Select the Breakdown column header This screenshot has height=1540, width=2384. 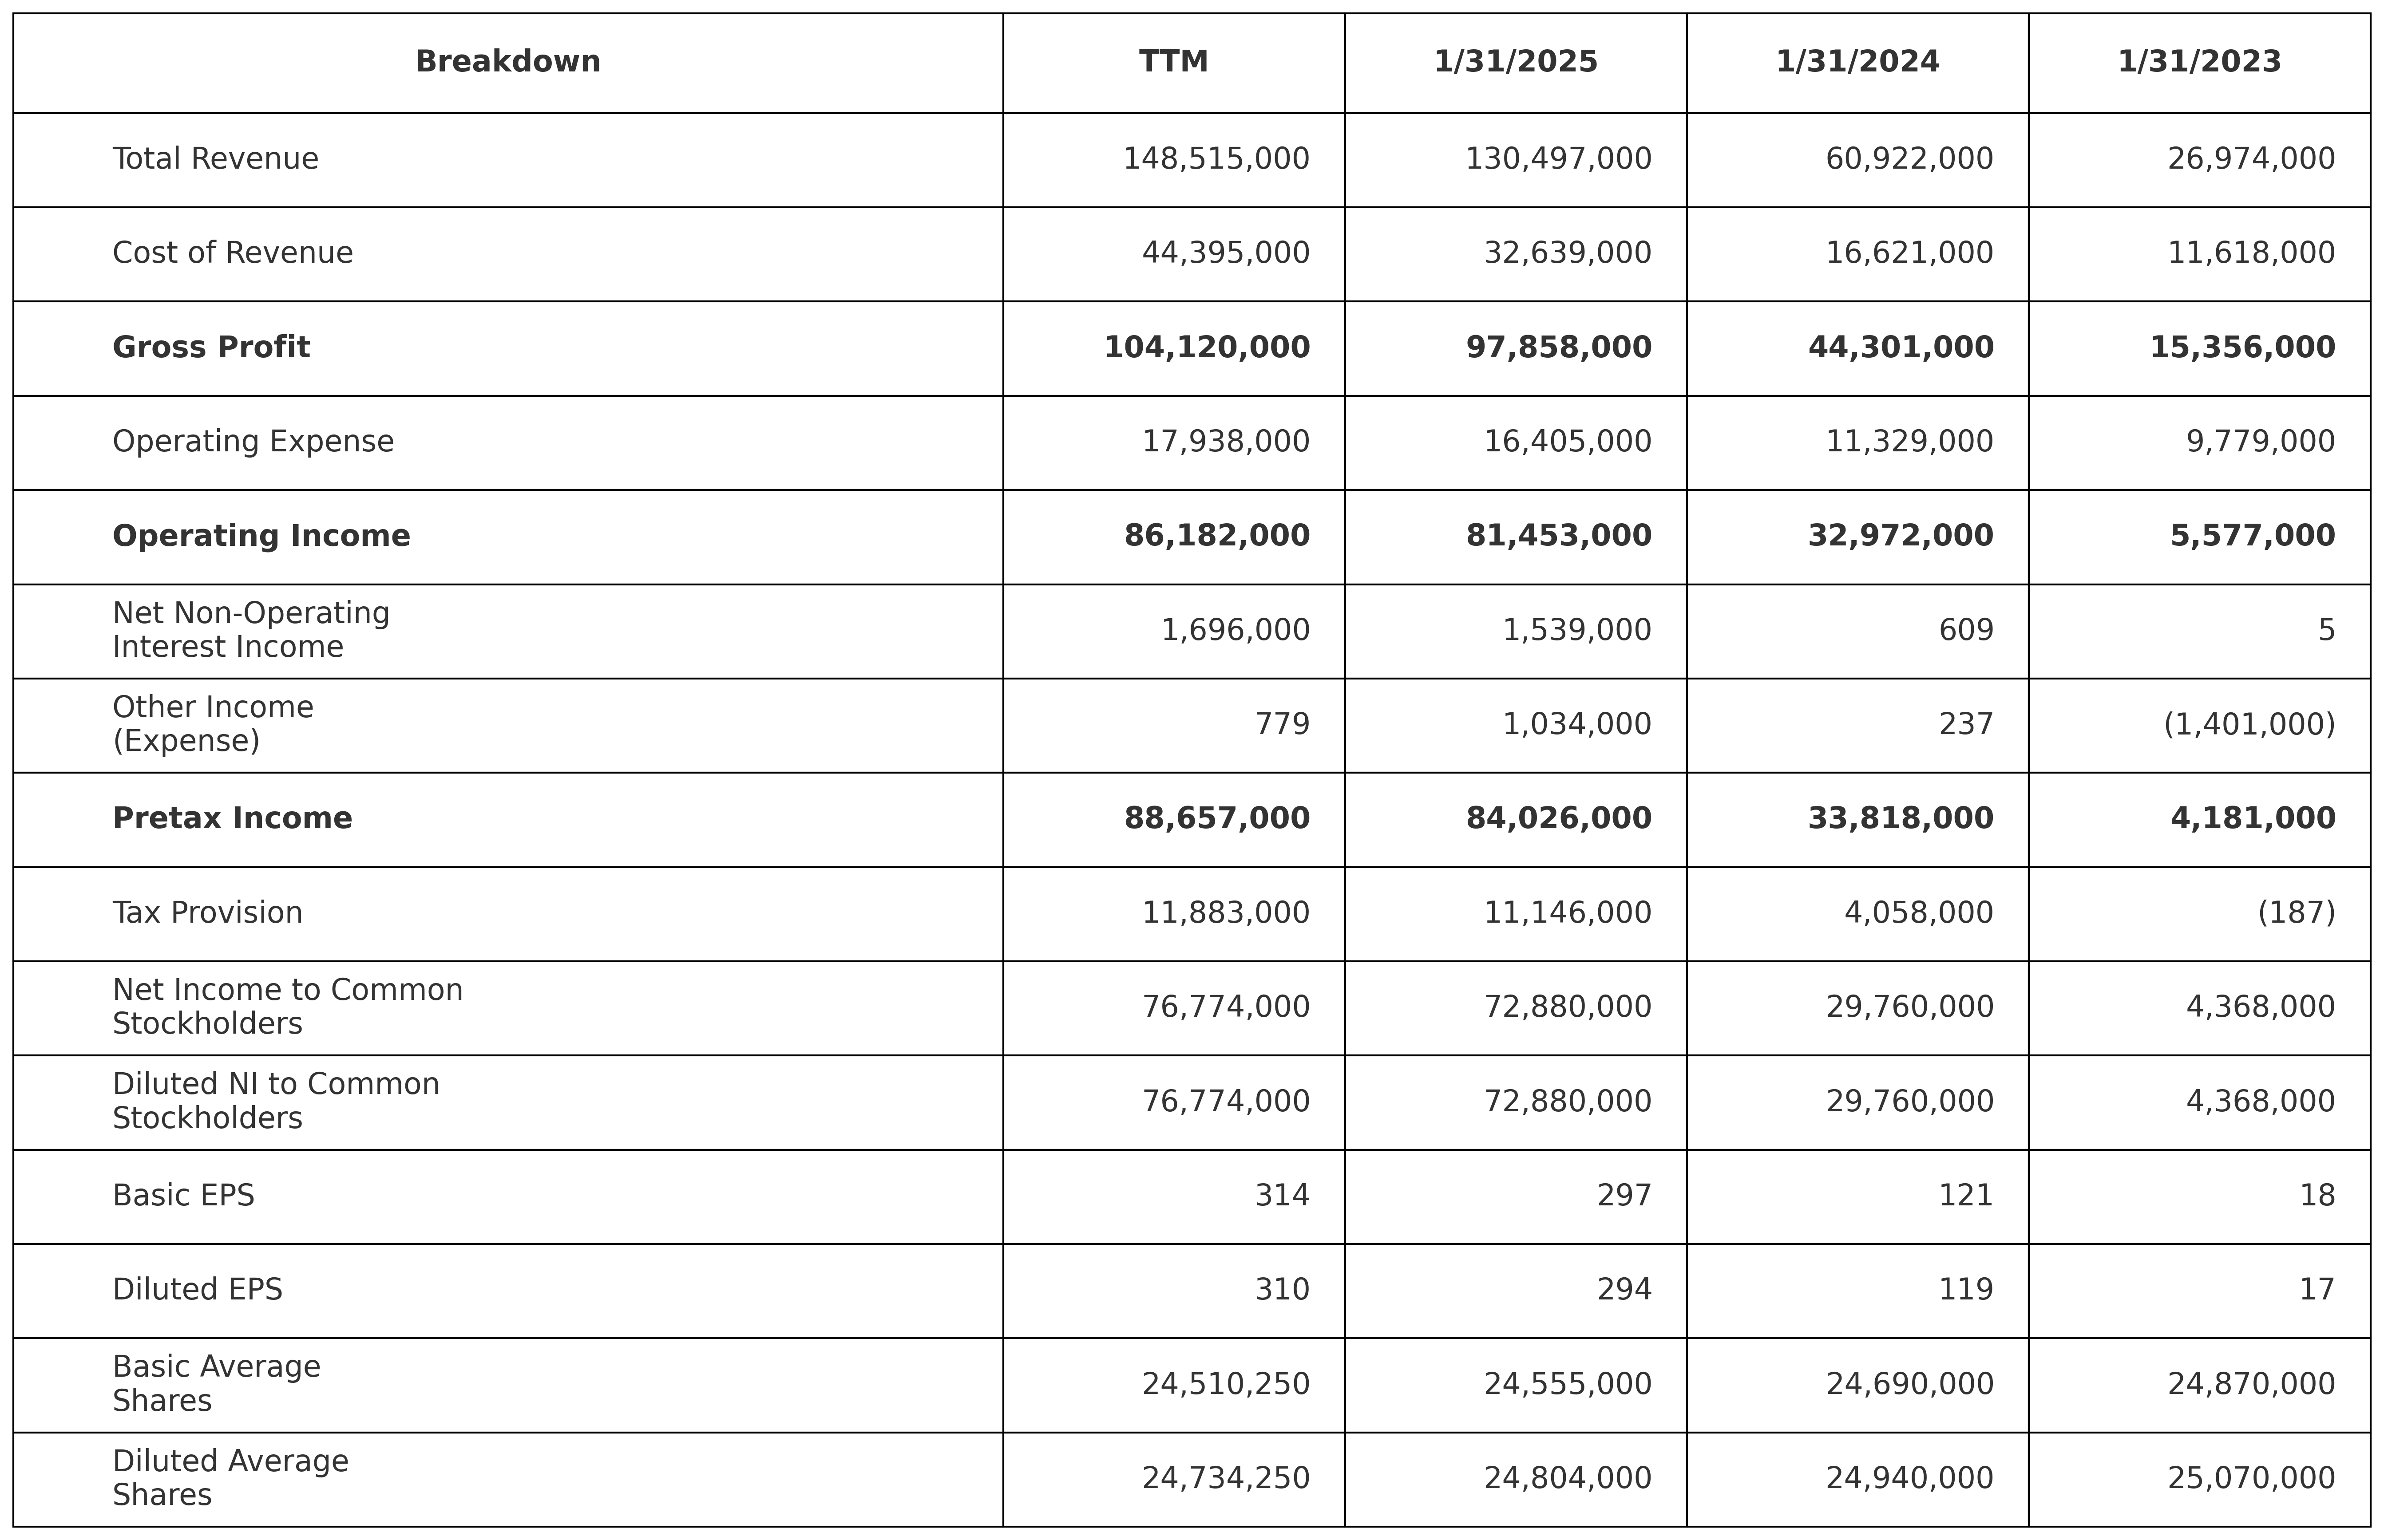(508, 62)
